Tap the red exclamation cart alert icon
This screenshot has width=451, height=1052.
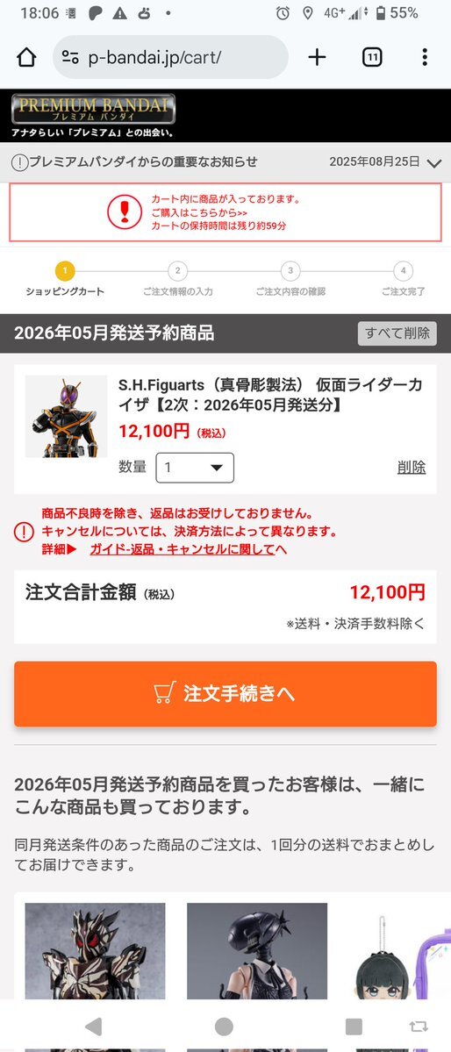tap(125, 212)
